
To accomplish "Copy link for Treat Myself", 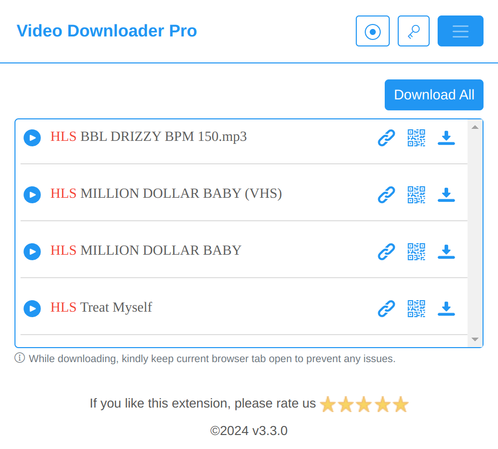I will [386, 308].
